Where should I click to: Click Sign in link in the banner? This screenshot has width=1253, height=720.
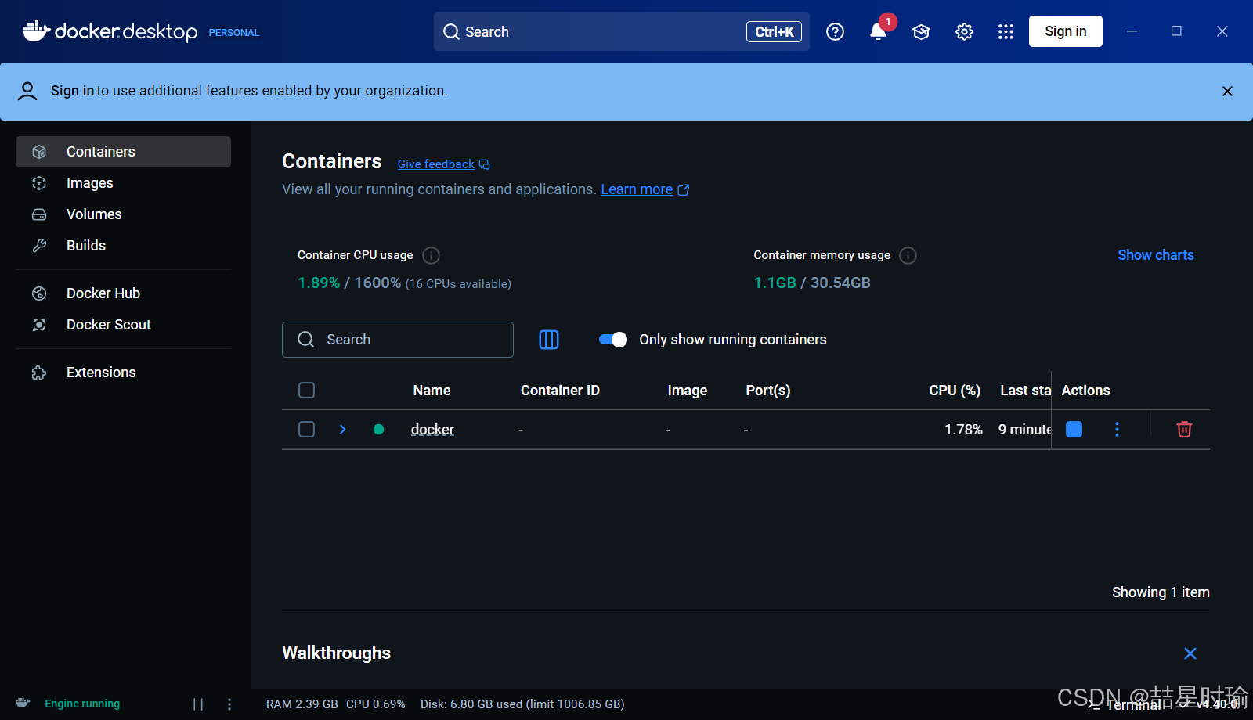pos(72,91)
